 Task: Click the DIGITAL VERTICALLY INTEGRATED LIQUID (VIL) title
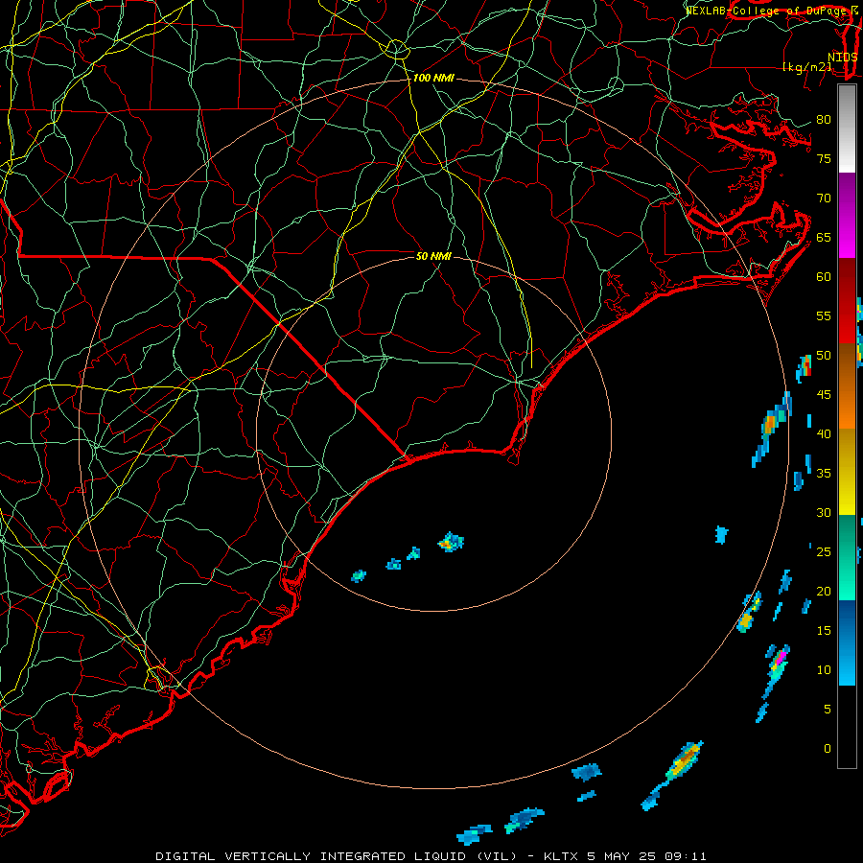(x=337, y=856)
